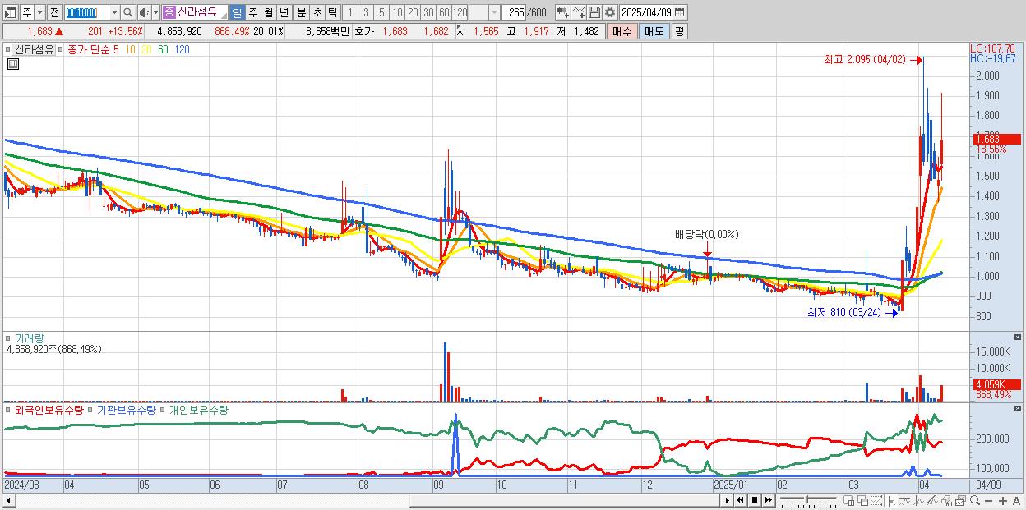Click the add candlestick chart icon
The width and height of the screenshot is (1026, 510).
point(562,12)
